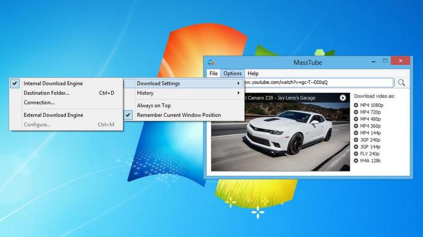Click the search magnifier icon next to URL
Image resolution: width=423 pixels, height=237 pixels.
[x=401, y=83]
